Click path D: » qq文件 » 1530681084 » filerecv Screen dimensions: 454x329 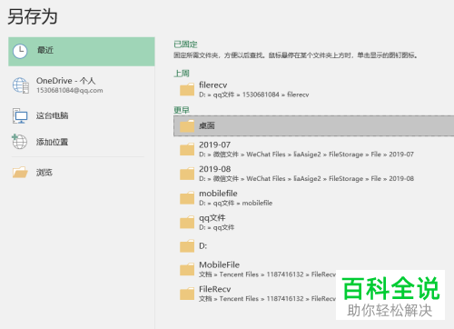coord(254,95)
